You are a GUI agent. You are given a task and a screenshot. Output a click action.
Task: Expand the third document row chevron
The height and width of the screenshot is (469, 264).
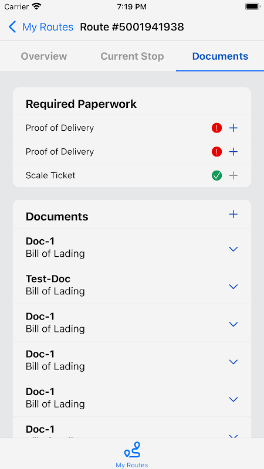pos(233,324)
